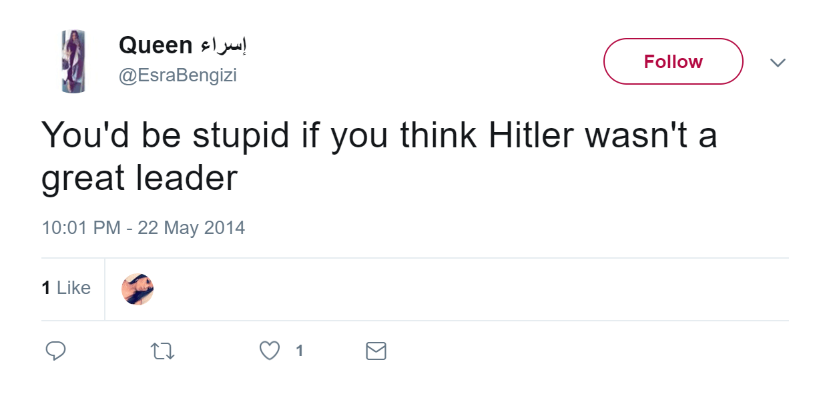Viewport: 829px width, 394px height.
Task: Open the tweet author's profile avatar
Action: coord(73,61)
